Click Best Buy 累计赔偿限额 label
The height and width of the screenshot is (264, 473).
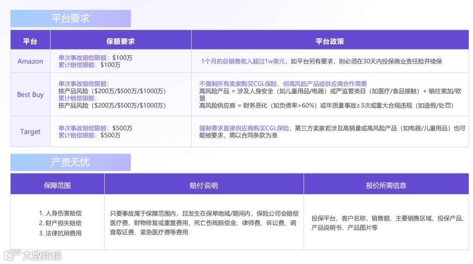coord(78,98)
